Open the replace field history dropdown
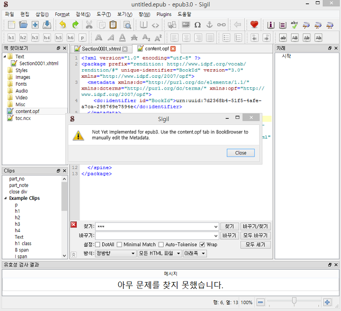 pyautogui.click(x=216, y=236)
